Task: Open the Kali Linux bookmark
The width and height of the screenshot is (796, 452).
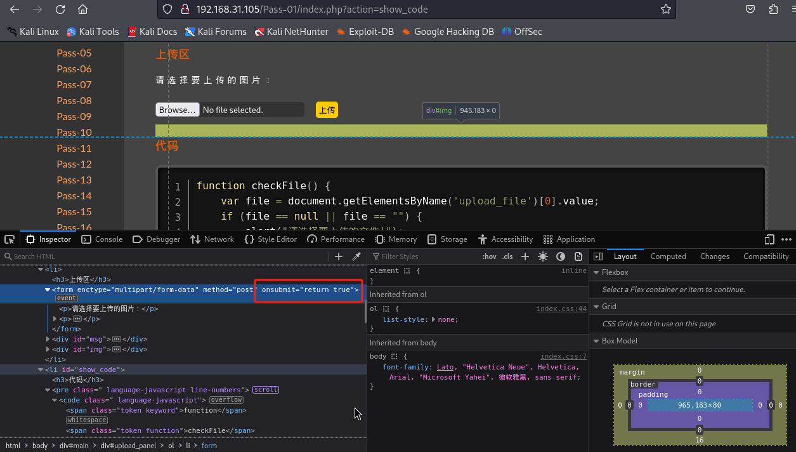Action: click(33, 31)
